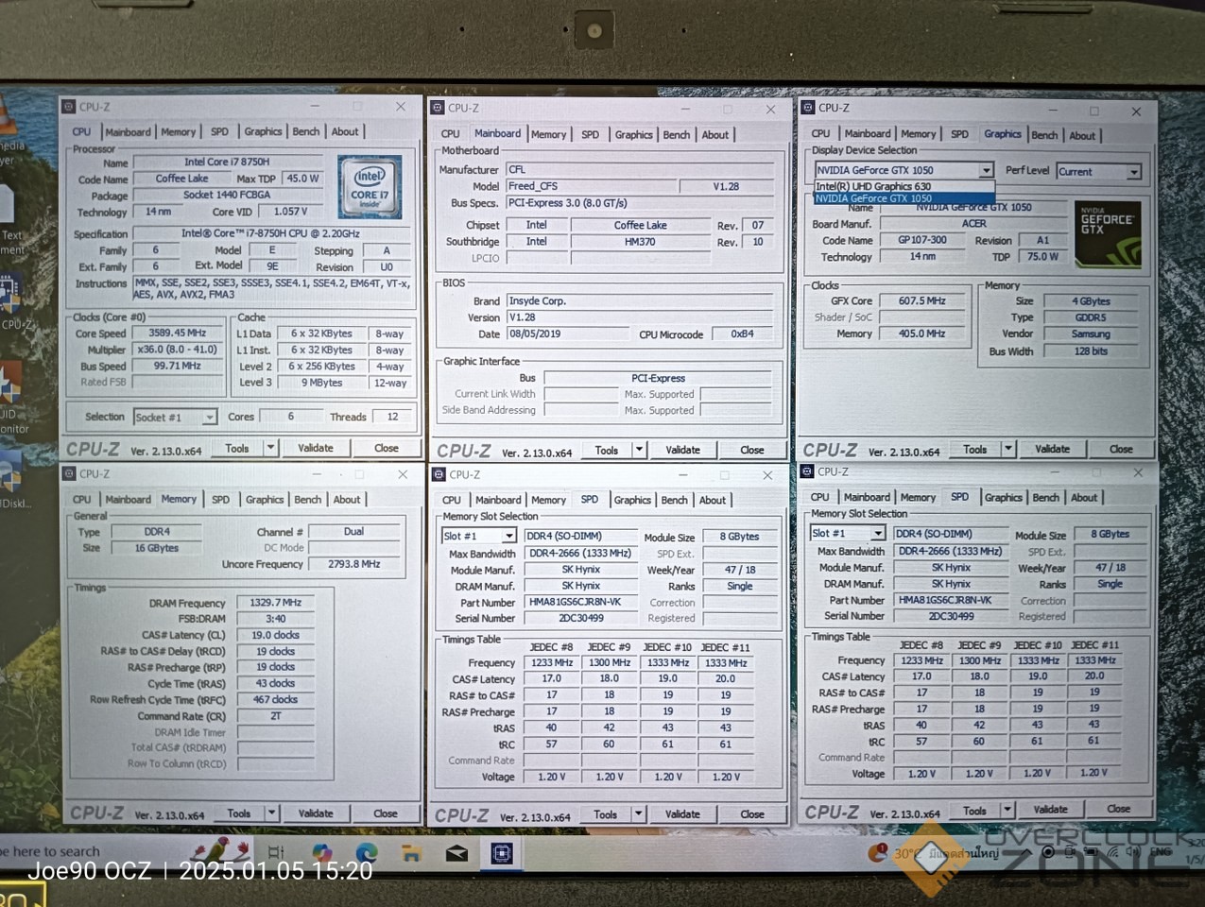Click the DRAM Frequency value field
The height and width of the screenshot is (907, 1205).
[275, 603]
